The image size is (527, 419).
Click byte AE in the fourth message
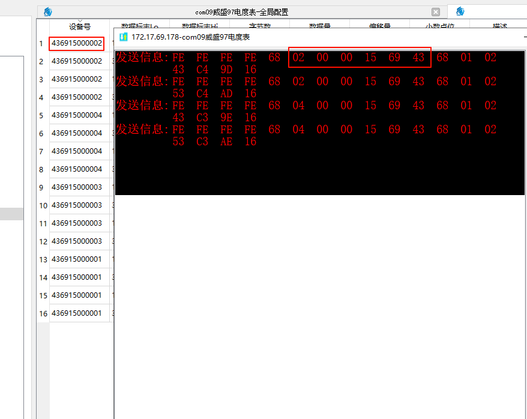(x=226, y=142)
